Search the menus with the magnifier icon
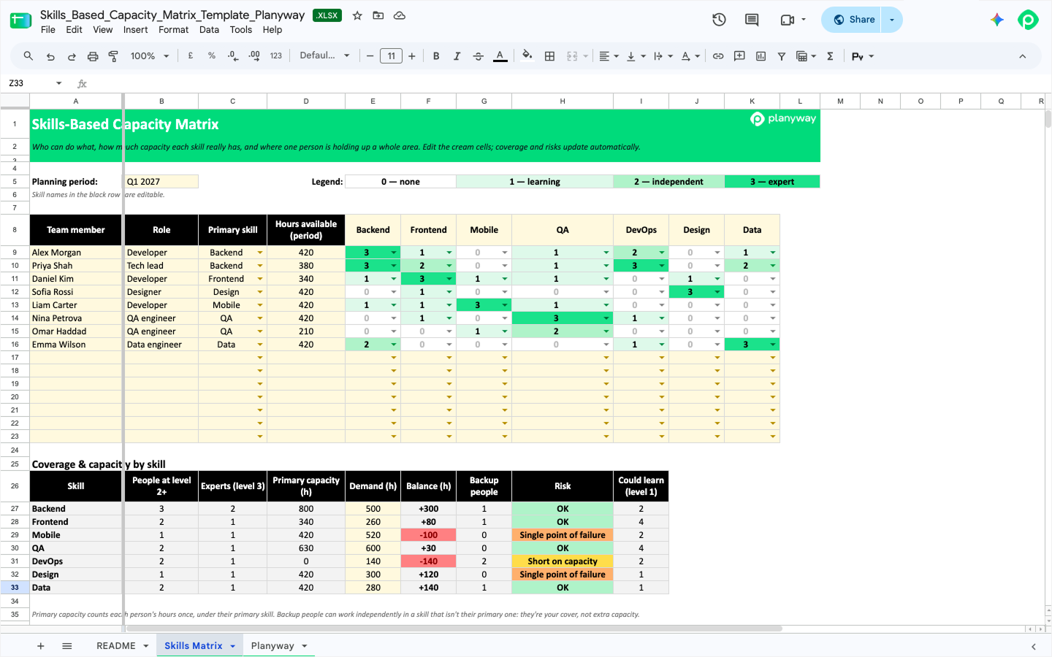 point(28,56)
